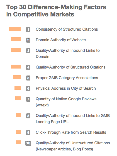This screenshot has height=156, width=117.
Task: Click the rank 2 number badge
Action: click(28, 40)
